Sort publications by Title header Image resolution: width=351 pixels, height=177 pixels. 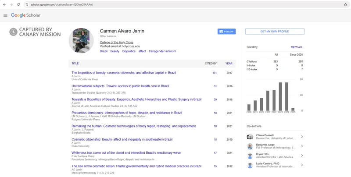[75, 64]
